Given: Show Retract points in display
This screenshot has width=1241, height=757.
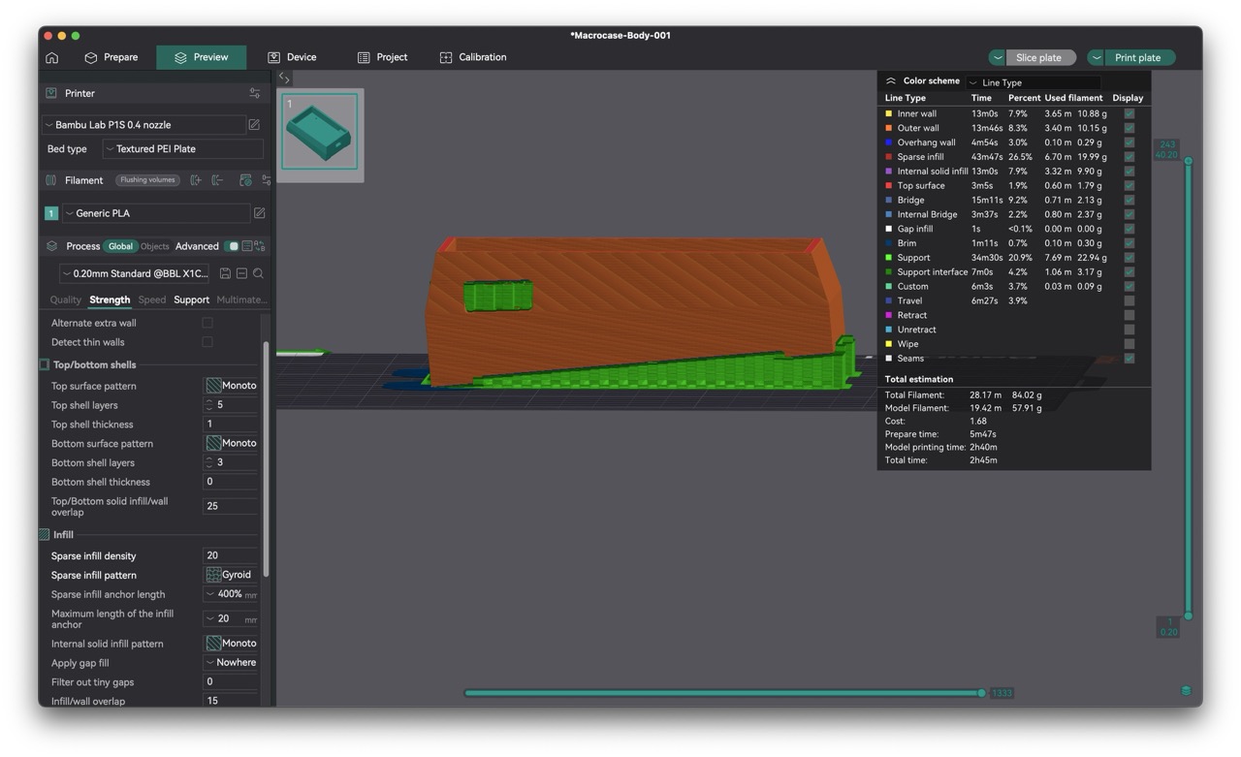Looking at the screenshot, I should click(1130, 316).
